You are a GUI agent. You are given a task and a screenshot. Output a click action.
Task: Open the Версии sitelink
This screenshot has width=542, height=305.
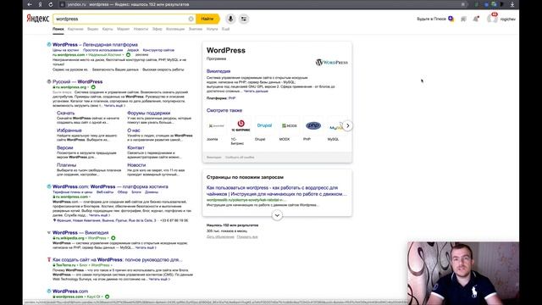pyautogui.click(x=64, y=147)
